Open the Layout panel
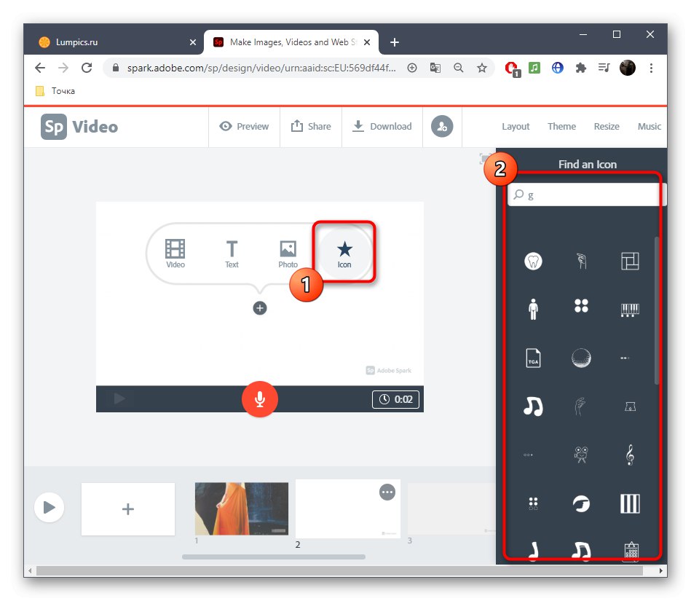 516,126
